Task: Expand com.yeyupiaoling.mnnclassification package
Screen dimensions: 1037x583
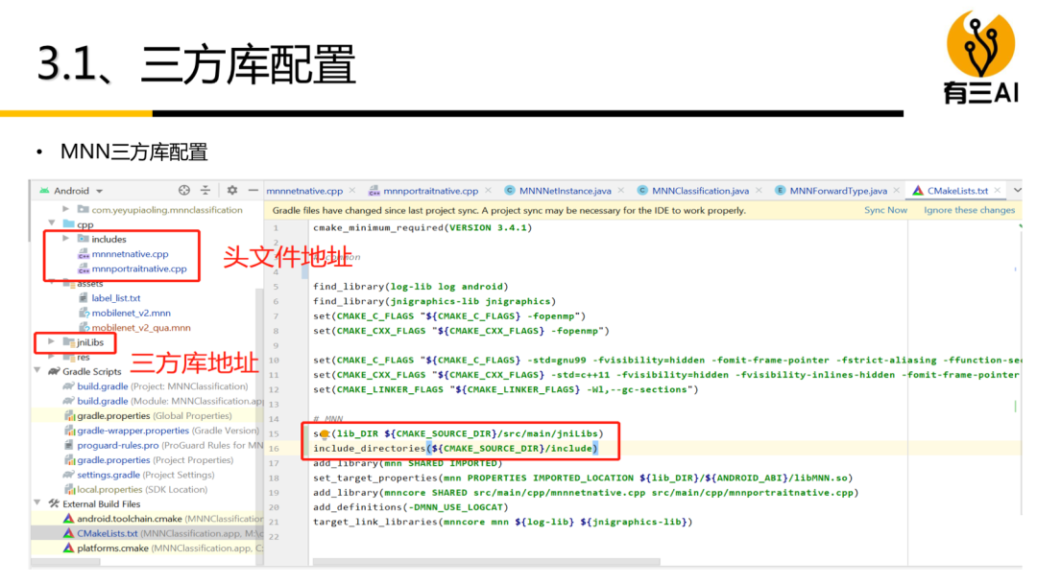Action: tap(65, 209)
